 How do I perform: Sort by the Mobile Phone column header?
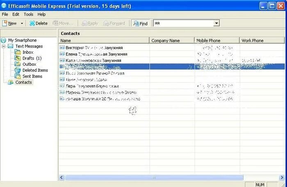(x=217, y=41)
